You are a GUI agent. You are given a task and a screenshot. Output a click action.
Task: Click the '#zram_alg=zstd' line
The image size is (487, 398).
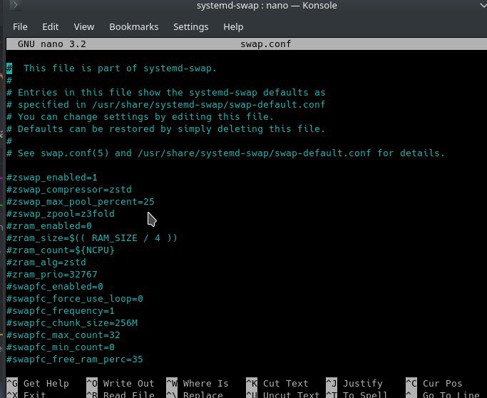coord(46,262)
